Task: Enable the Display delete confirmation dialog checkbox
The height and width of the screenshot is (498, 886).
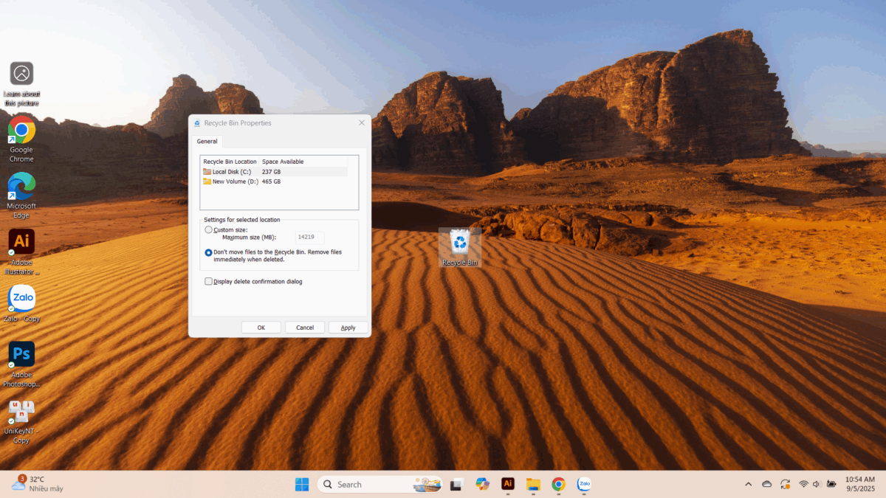Action: pos(208,281)
